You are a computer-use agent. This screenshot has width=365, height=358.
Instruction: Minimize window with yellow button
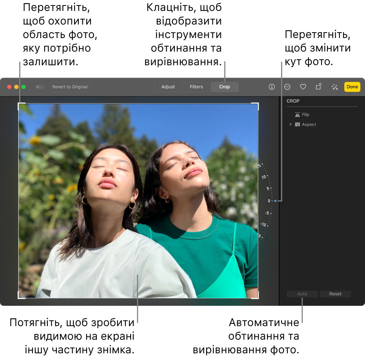pos(16,87)
